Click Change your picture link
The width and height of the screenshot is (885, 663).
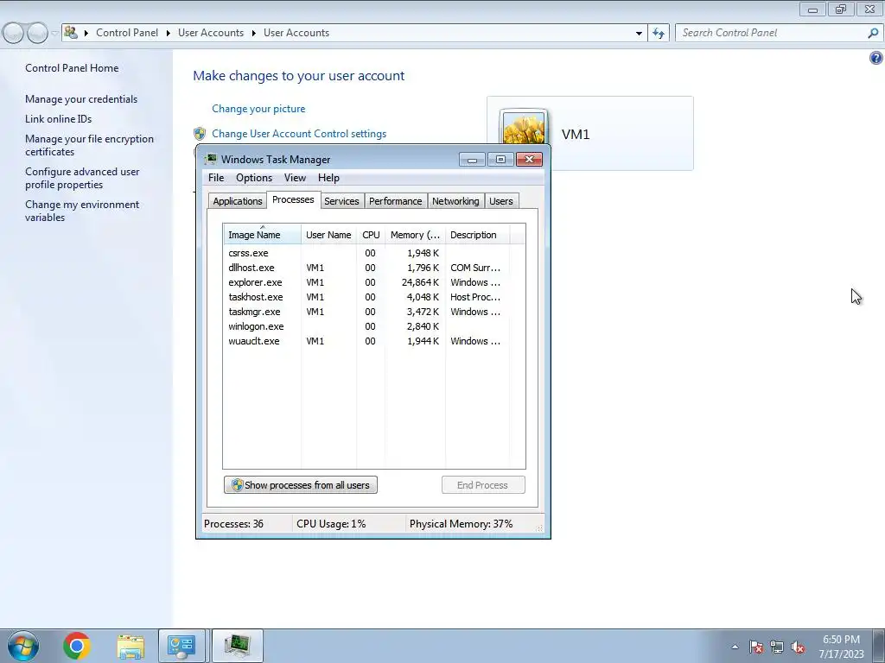258,109
